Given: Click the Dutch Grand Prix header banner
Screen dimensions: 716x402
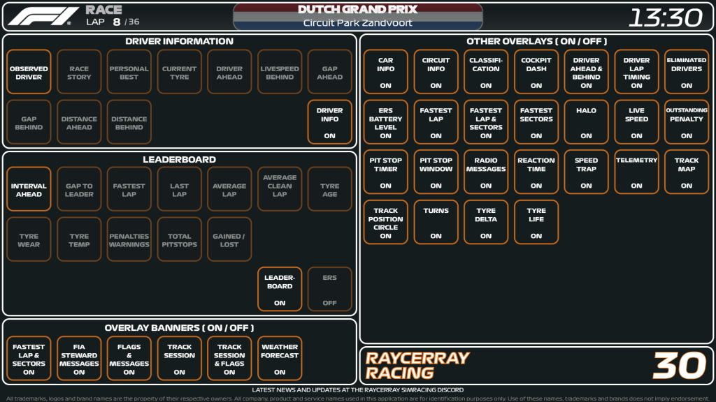Looking at the screenshot, I should click(x=357, y=16).
